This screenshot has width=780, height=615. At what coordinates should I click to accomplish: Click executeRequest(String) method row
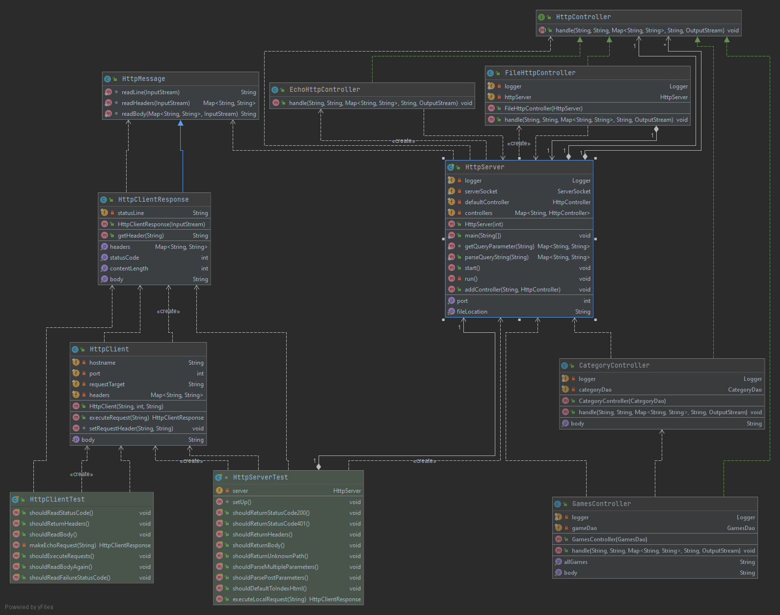(x=138, y=418)
